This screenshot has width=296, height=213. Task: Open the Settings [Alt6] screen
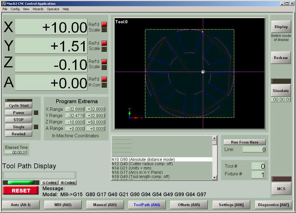point(231,205)
